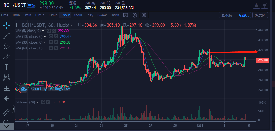Collapse the drawing toolbar side handle

13,109
